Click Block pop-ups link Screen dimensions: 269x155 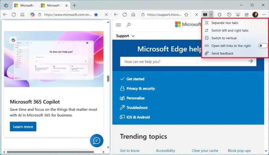[x=239, y=150]
